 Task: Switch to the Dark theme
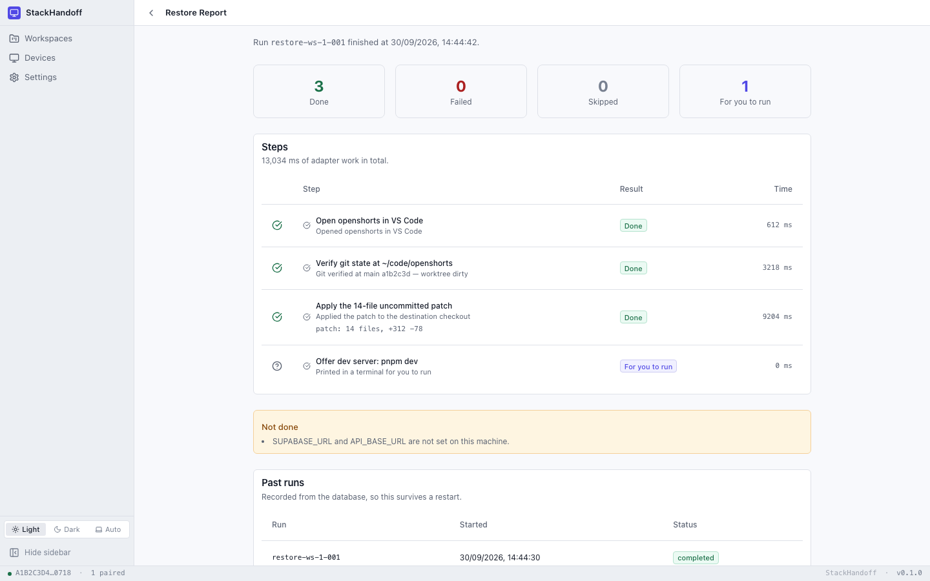[x=67, y=529]
